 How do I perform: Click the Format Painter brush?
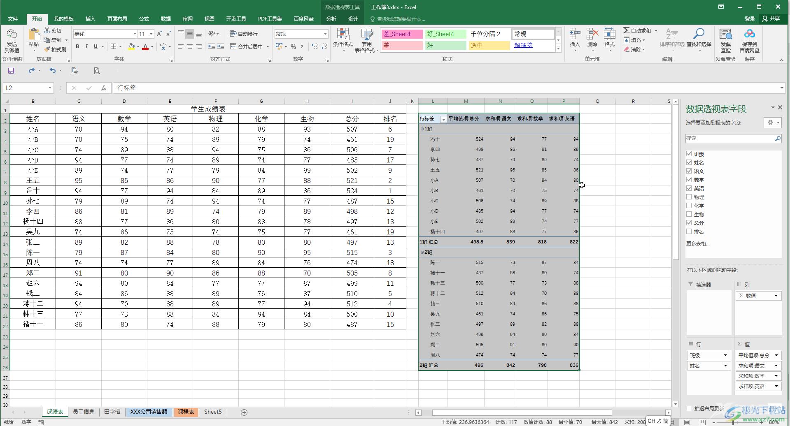[47, 49]
